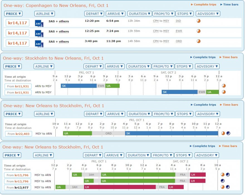Click AIRLINE header in the kr22,403 flight panel
This screenshot has width=245, height=195.
click(x=44, y=114)
